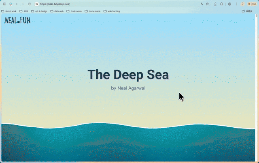The height and width of the screenshot is (163, 259).
Task: Click the NEAL.FUN logo link
Action: (17, 20)
